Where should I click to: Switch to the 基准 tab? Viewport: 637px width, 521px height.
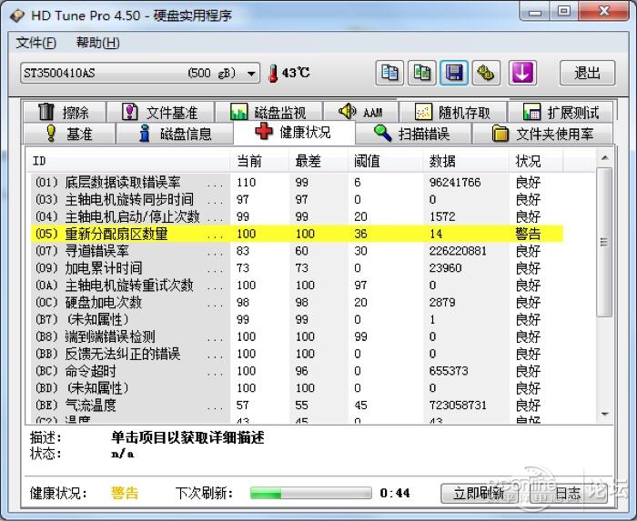(x=69, y=134)
